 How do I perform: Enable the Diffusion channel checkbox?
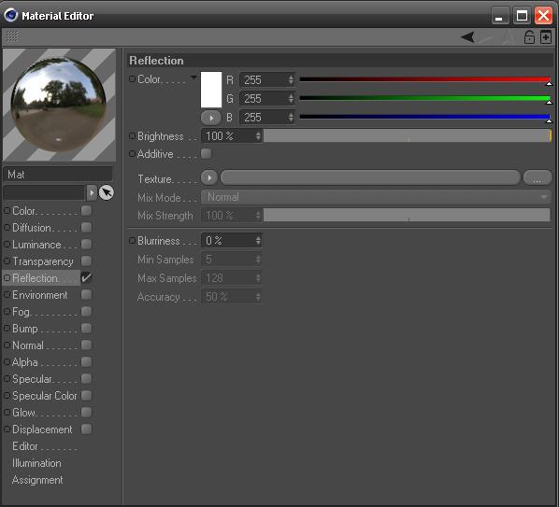click(x=86, y=227)
